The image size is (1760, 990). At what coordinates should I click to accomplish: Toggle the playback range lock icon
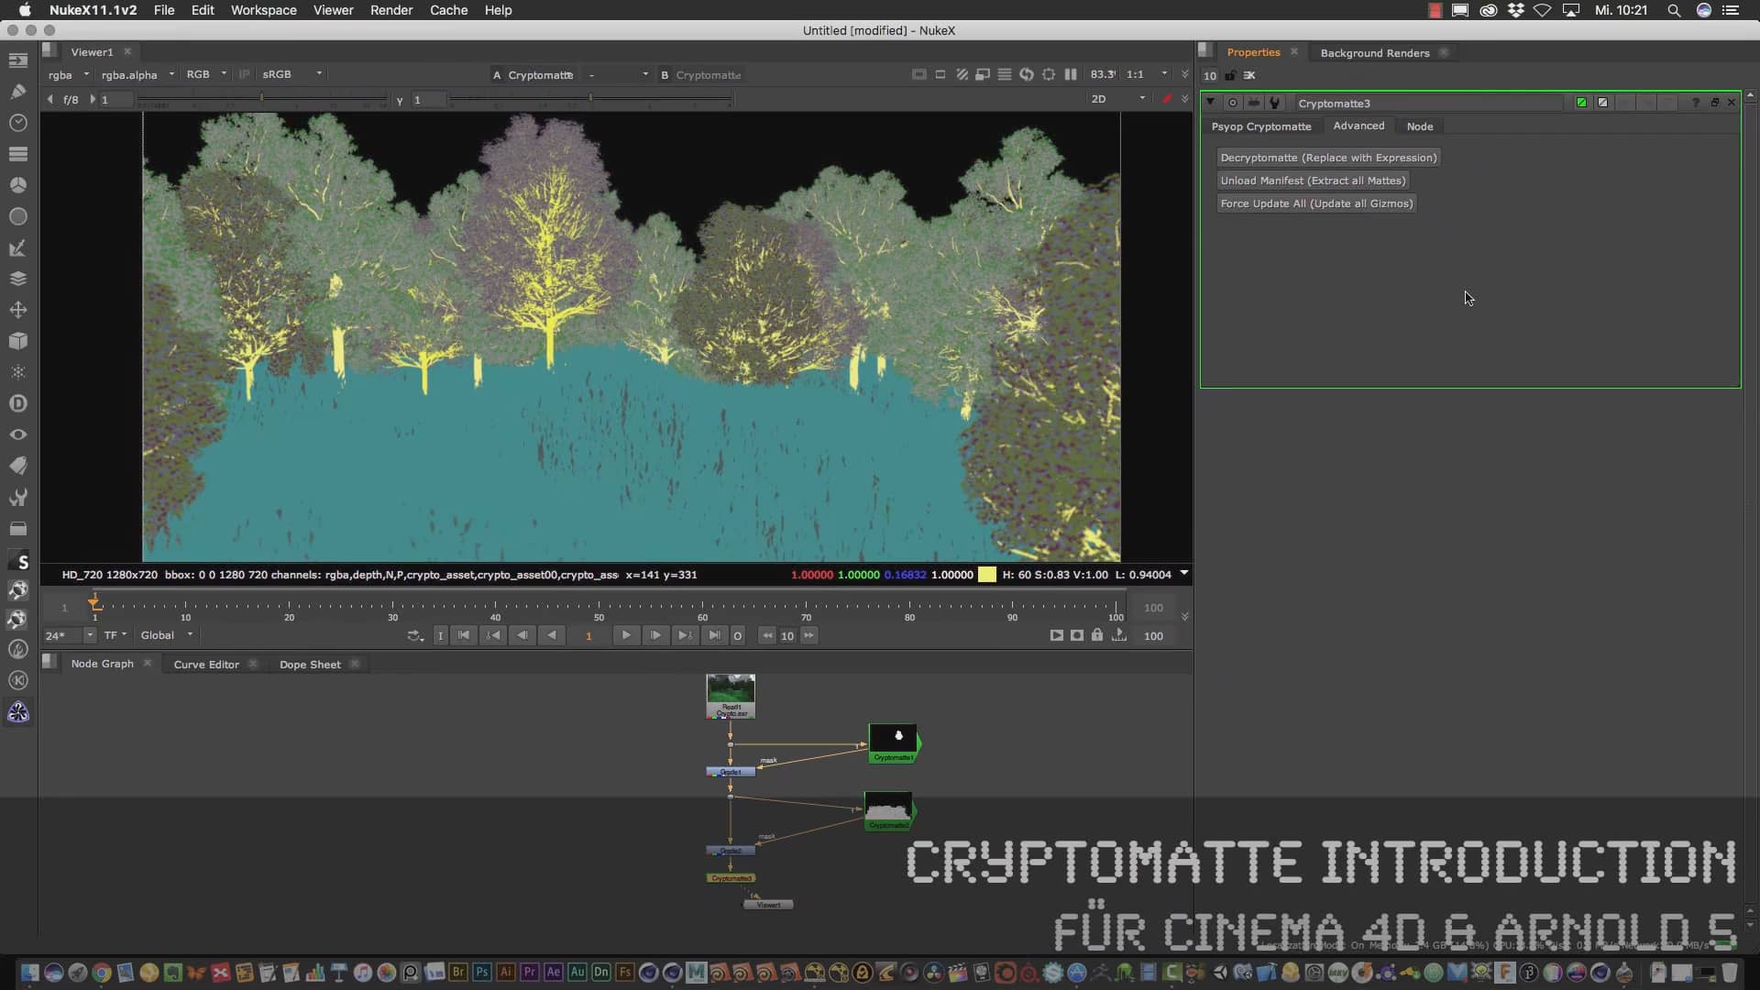(1097, 635)
